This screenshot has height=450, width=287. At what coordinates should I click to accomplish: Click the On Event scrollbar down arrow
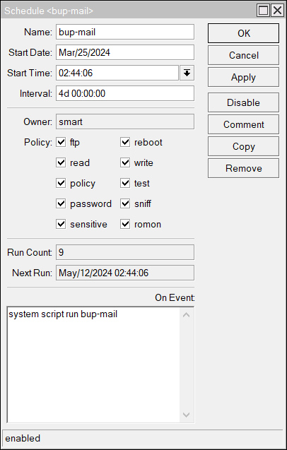click(x=186, y=415)
